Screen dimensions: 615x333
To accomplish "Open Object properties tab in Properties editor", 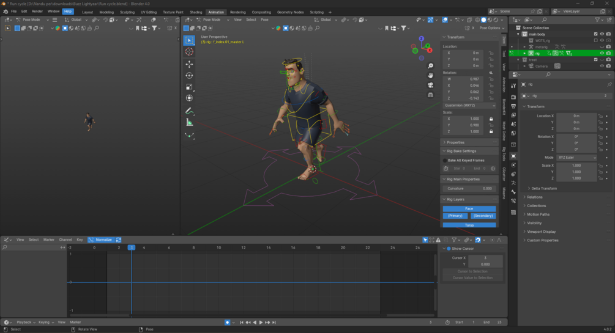I will tap(513, 156).
